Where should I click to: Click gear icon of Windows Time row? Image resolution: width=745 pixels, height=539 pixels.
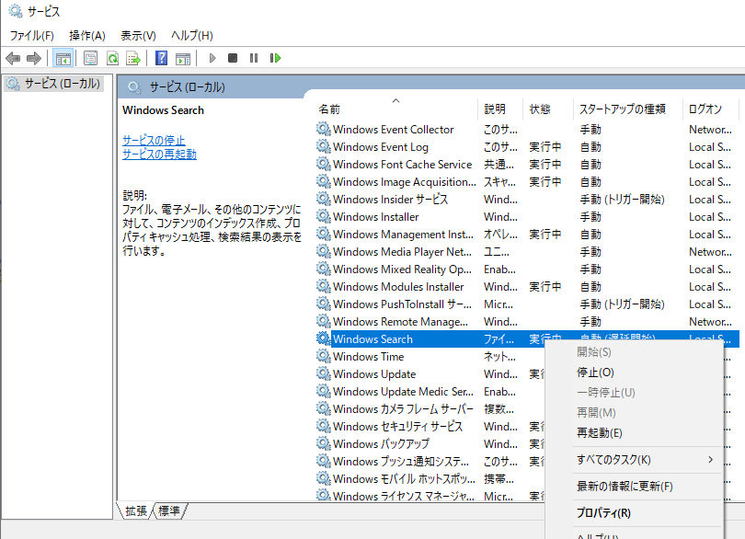(x=324, y=356)
